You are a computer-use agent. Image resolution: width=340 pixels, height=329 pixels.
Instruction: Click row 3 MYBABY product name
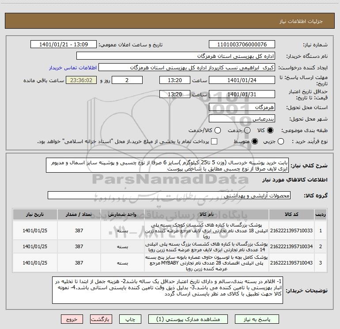click(x=207, y=263)
